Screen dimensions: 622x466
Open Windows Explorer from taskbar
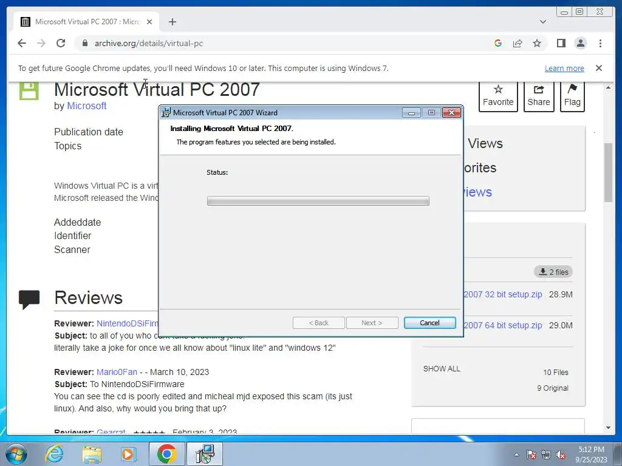pos(92,454)
